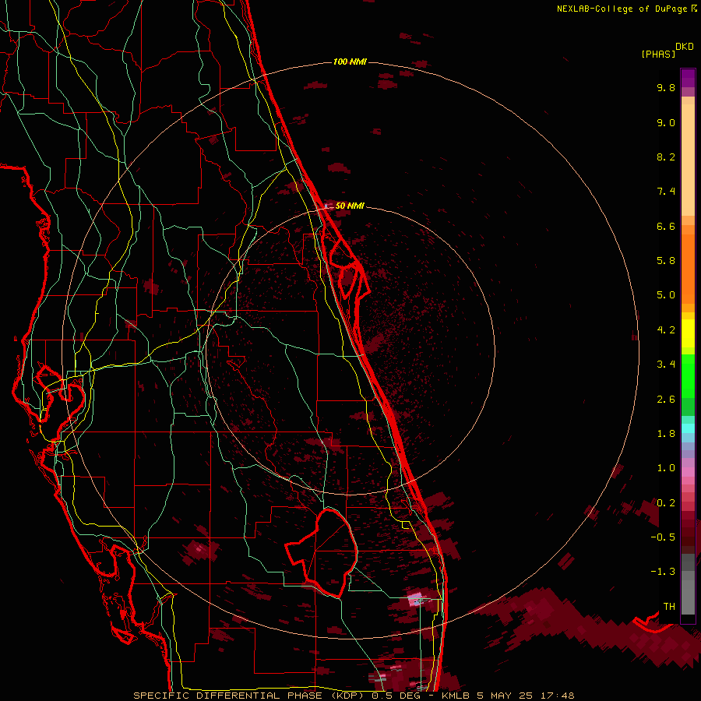Click the DKD [PHAS] legend title
The image size is (701, 701).
click(x=668, y=50)
